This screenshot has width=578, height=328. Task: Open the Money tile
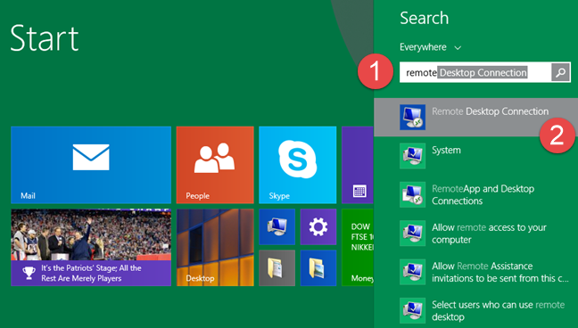[x=358, y=247]
